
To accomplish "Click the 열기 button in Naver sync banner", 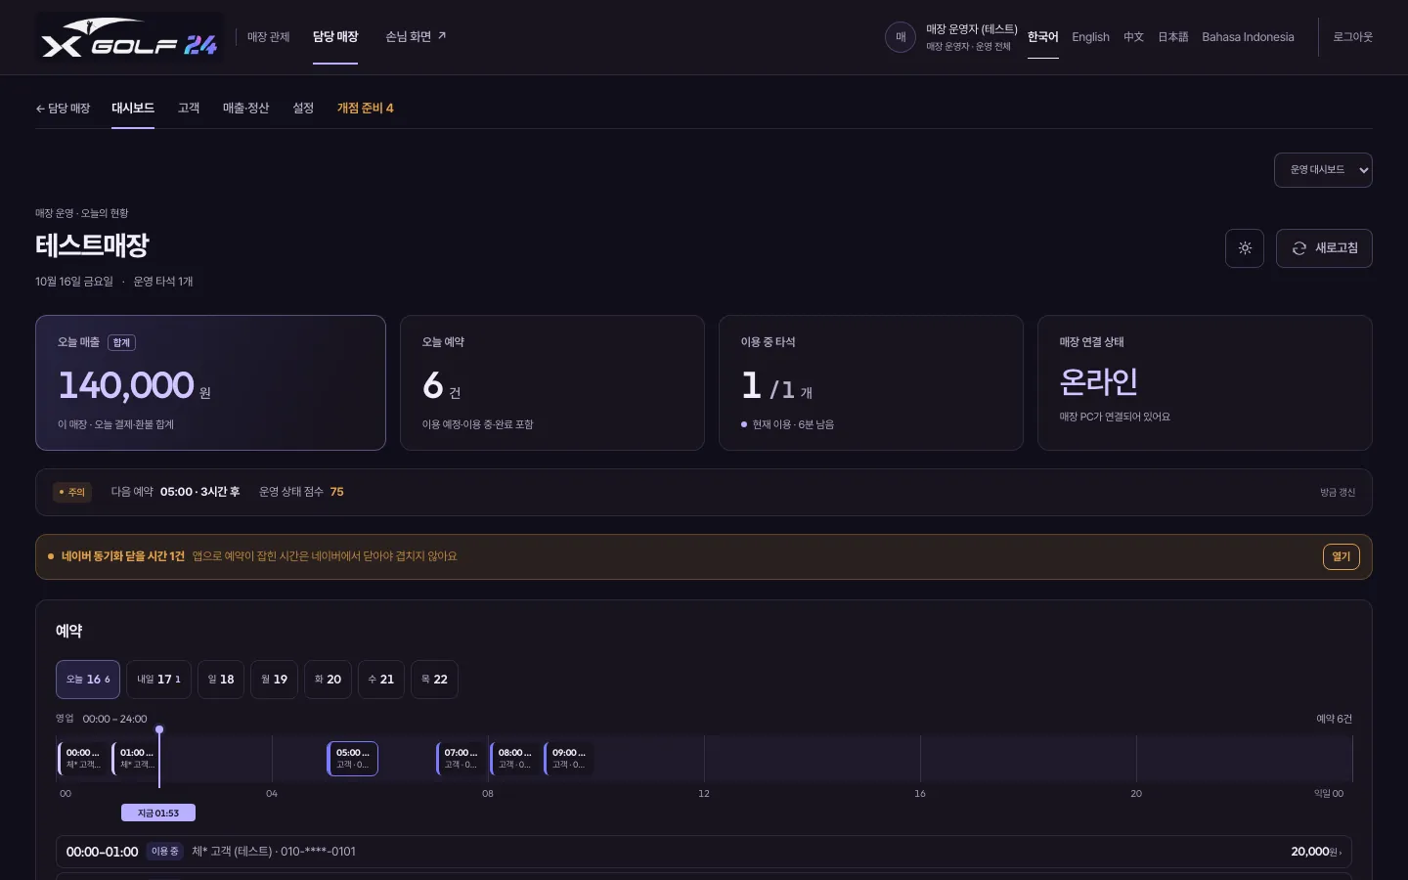I will tap(1342, 556).
